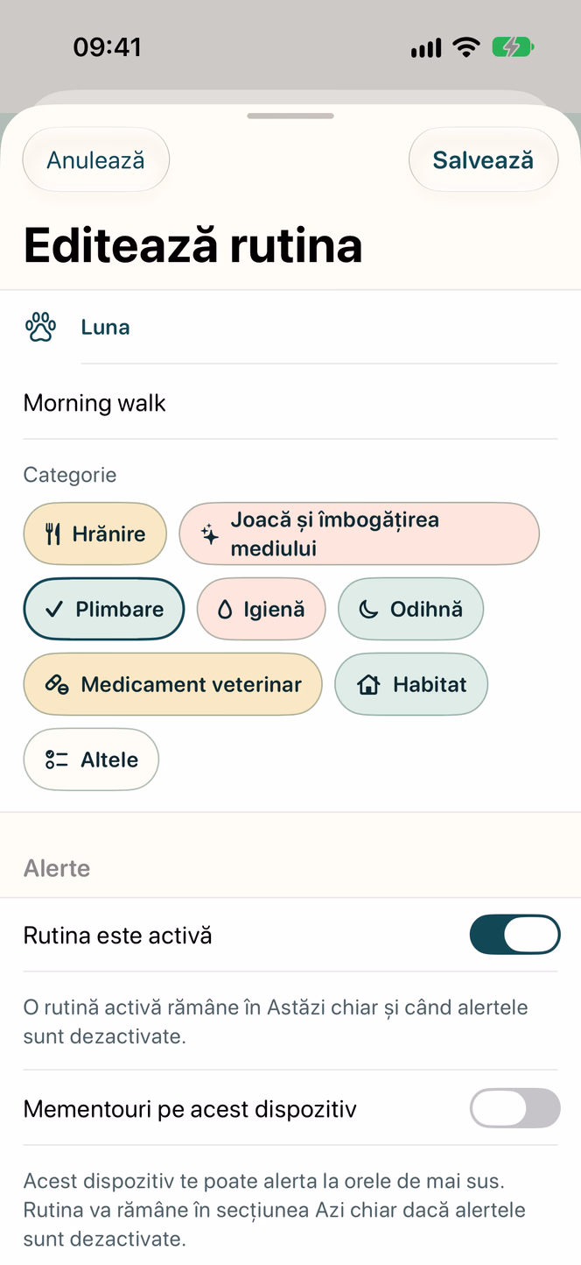Viewport: 581px width, 1265px height.
Task: Tap Anulează to cancel editing
Action: click(x=95, y=159)
